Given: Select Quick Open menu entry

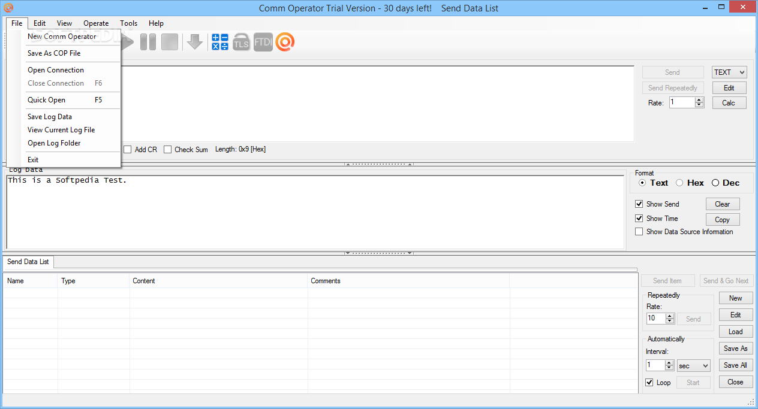Looking at the screenshot, I should (64, 100).
